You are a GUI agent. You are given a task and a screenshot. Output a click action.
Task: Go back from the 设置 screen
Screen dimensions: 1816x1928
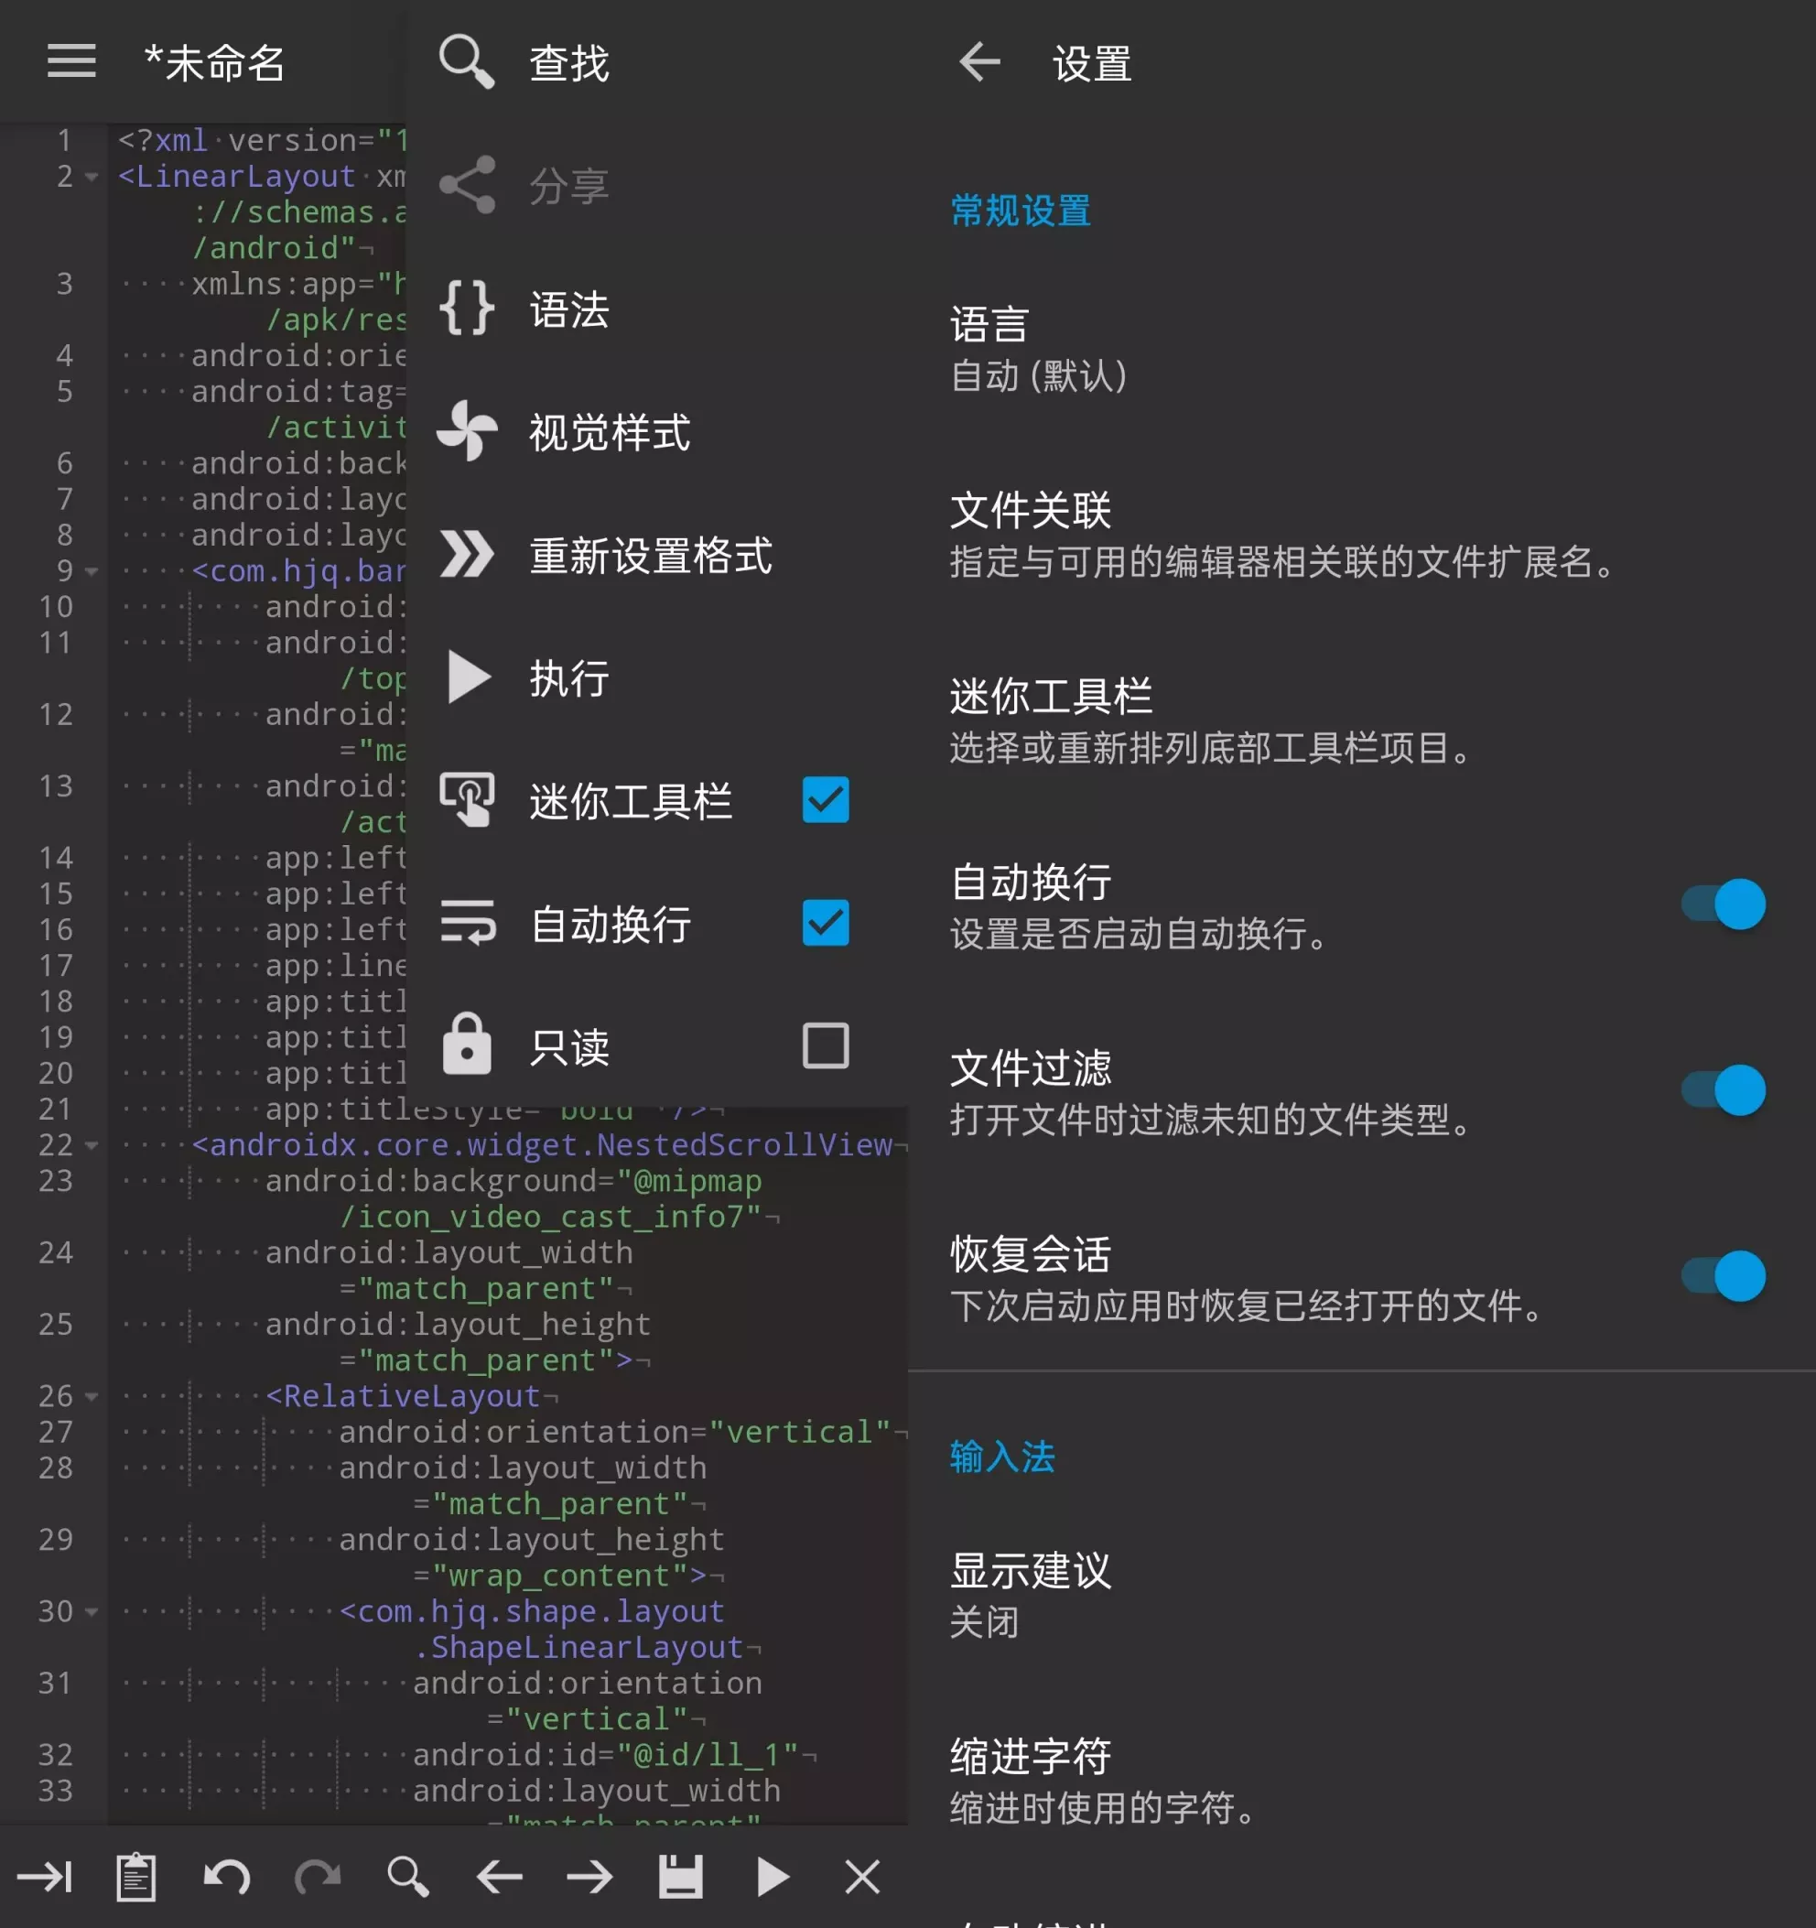pos(979,62)
